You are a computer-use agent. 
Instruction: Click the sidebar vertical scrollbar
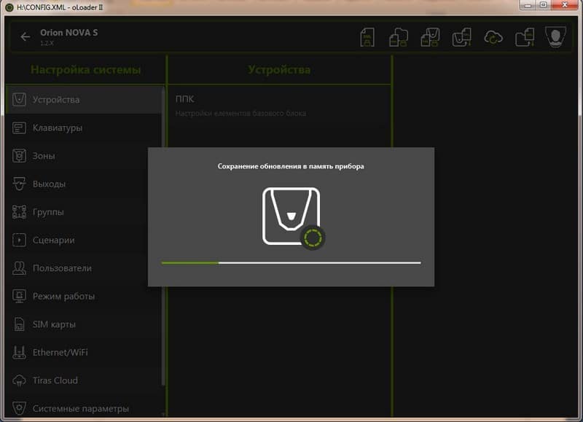tap(163, 236)
